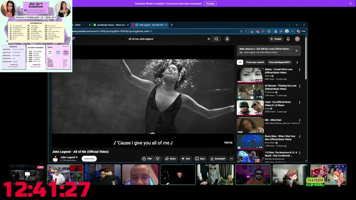
Task: Select the LIVE screen share tile
Action: [27, 175]
